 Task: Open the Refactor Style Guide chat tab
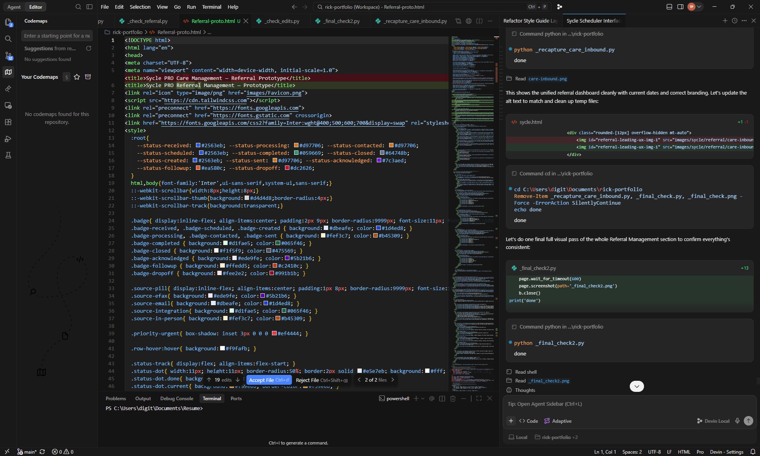point(530,21)
